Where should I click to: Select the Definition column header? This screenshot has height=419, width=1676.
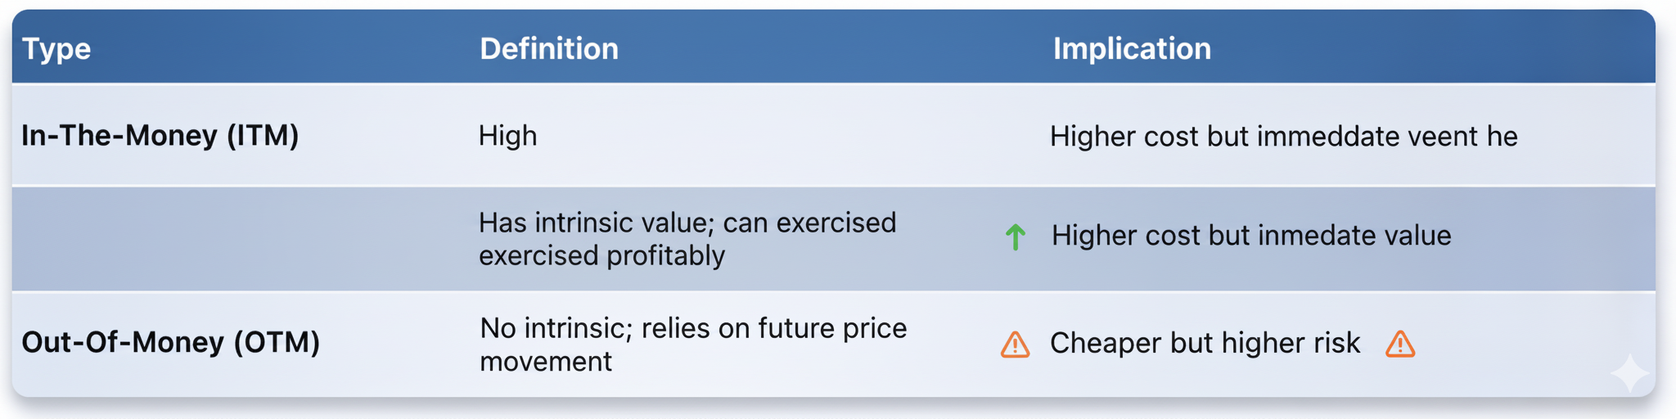548,49
